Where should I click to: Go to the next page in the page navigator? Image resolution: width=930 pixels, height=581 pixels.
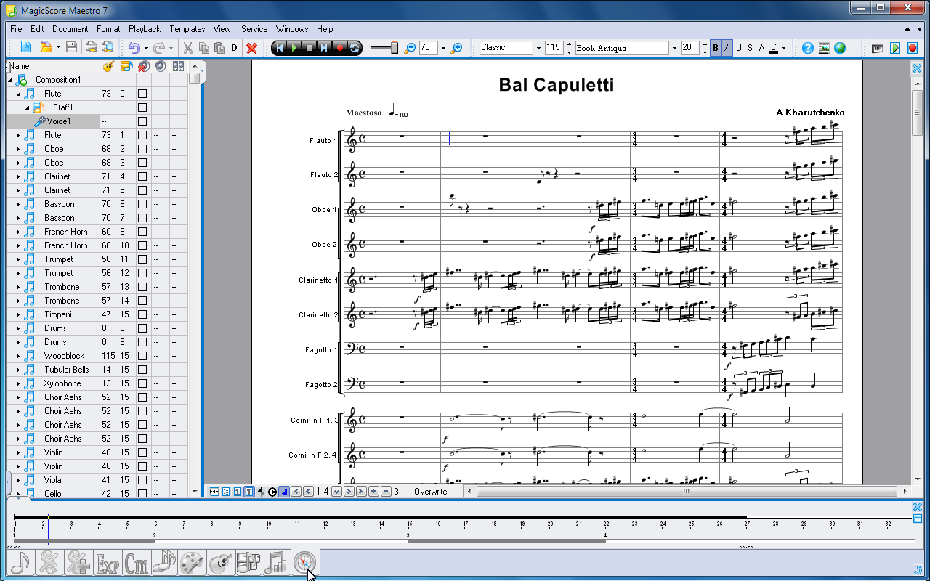349,492
